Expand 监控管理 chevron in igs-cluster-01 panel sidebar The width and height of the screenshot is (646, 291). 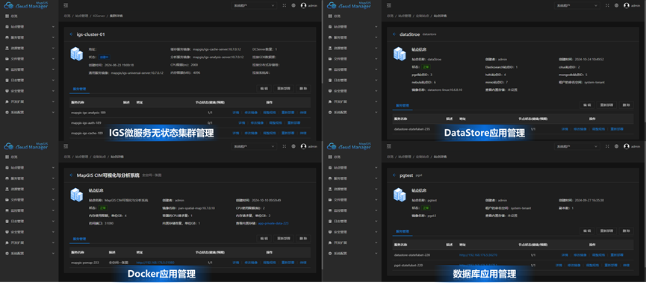53,69
